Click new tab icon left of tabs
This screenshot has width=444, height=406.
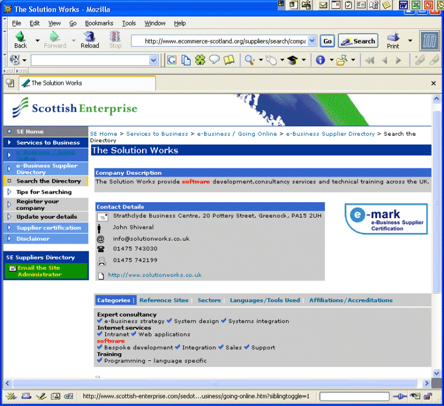coord(10,83)
